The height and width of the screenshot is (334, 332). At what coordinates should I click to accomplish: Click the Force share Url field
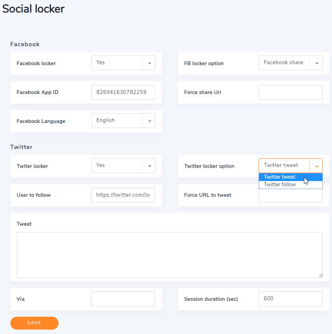[290, 92]
